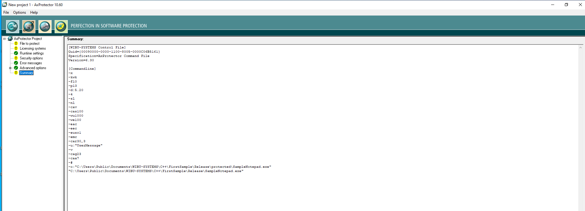Screen dimensions: 585x211
Task: Minimize the AxProtector window
Action: point(552,5)
